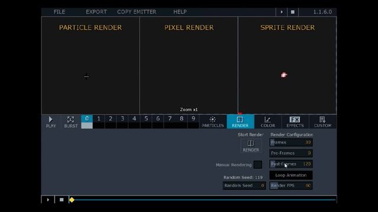Switch to the COLOR tab

click(x=268, y=122)
